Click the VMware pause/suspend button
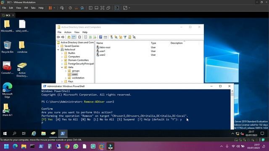 (50, 8)
